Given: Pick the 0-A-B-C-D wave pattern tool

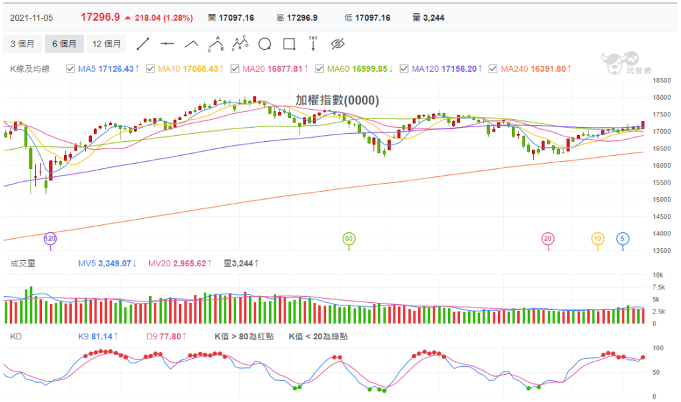Looking at the screenshot, I should (x=240, y=44).
